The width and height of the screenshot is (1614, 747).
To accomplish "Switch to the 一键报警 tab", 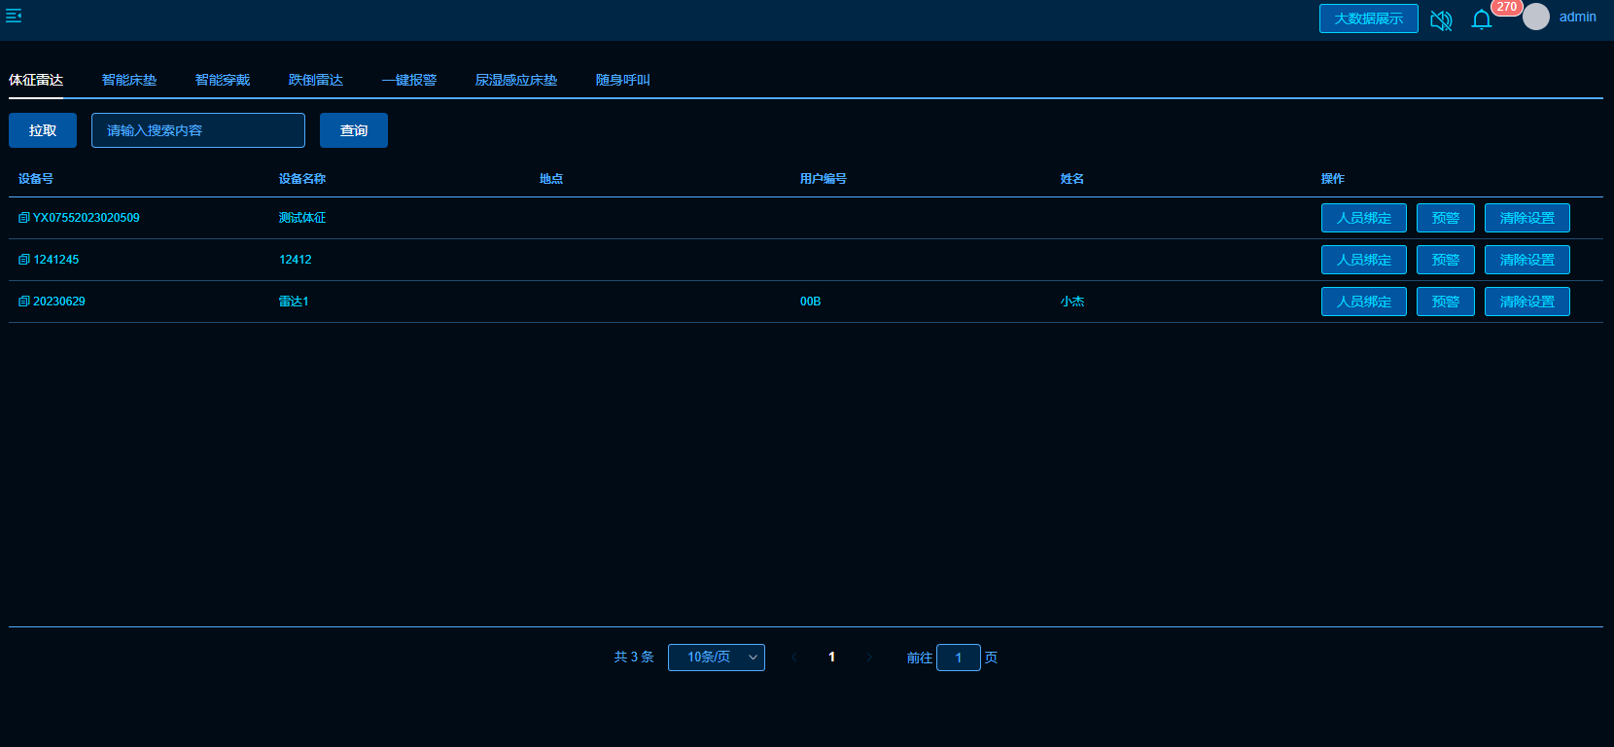I will pyautogui.click(x=409, y=80).
